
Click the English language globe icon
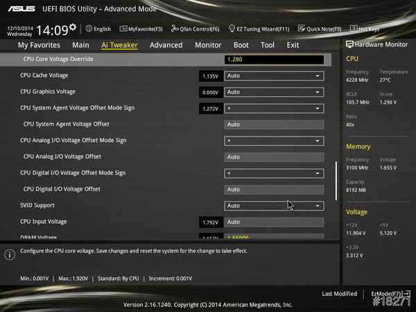tap(87, 29)
